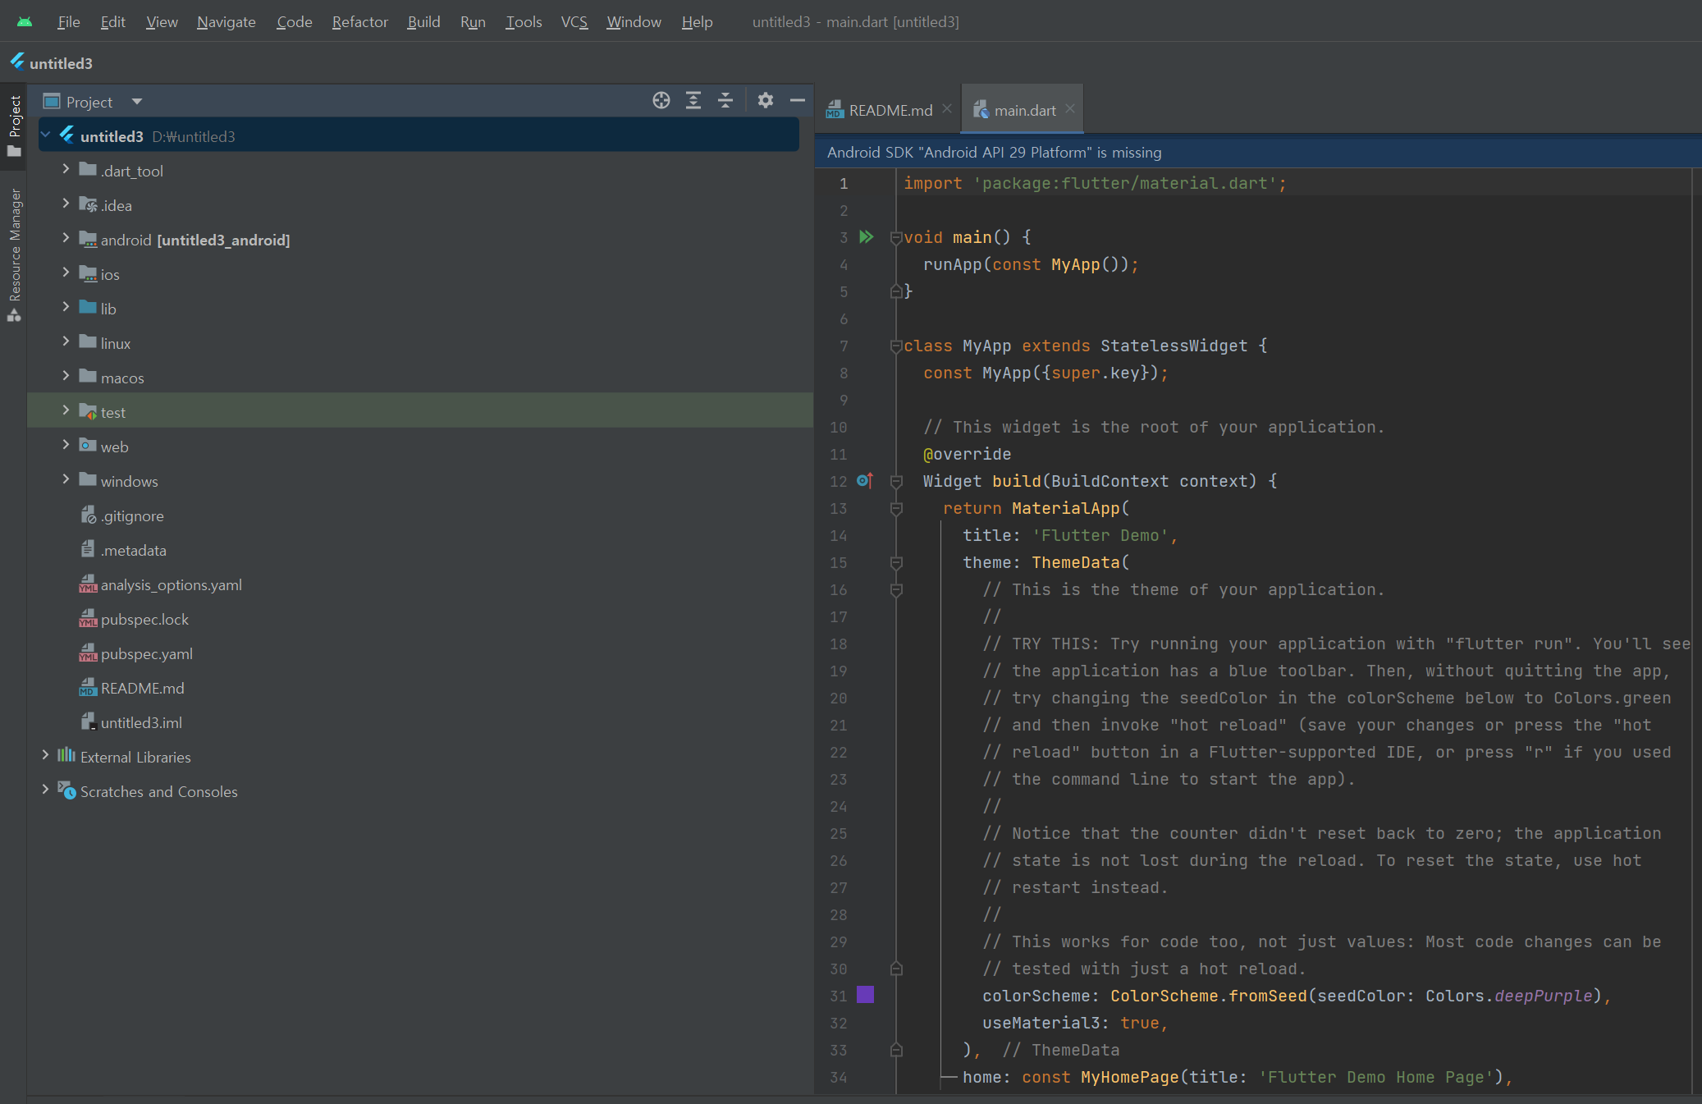The height and width of the screenshot is (1104, 1702).
Task: Hide the Project panel with minus icon
Action: click(798, 100)
